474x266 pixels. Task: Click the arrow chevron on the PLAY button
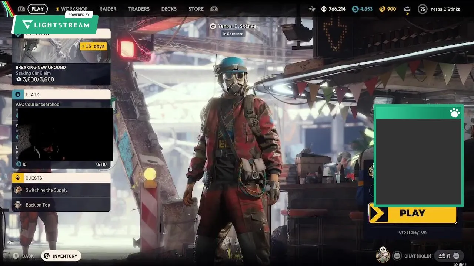(378, 214)
